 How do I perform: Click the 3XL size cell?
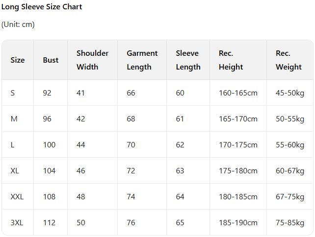tap(17, 223)
